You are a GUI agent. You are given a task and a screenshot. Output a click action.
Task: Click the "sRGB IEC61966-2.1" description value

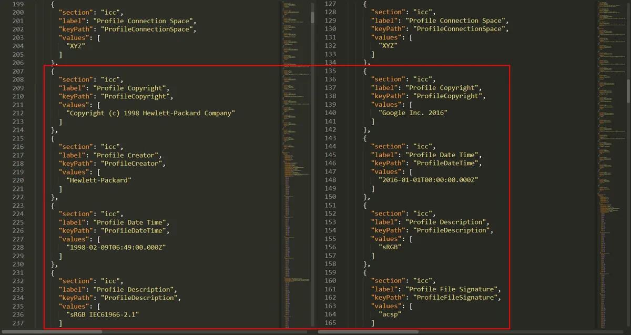(x=105, y=314)
